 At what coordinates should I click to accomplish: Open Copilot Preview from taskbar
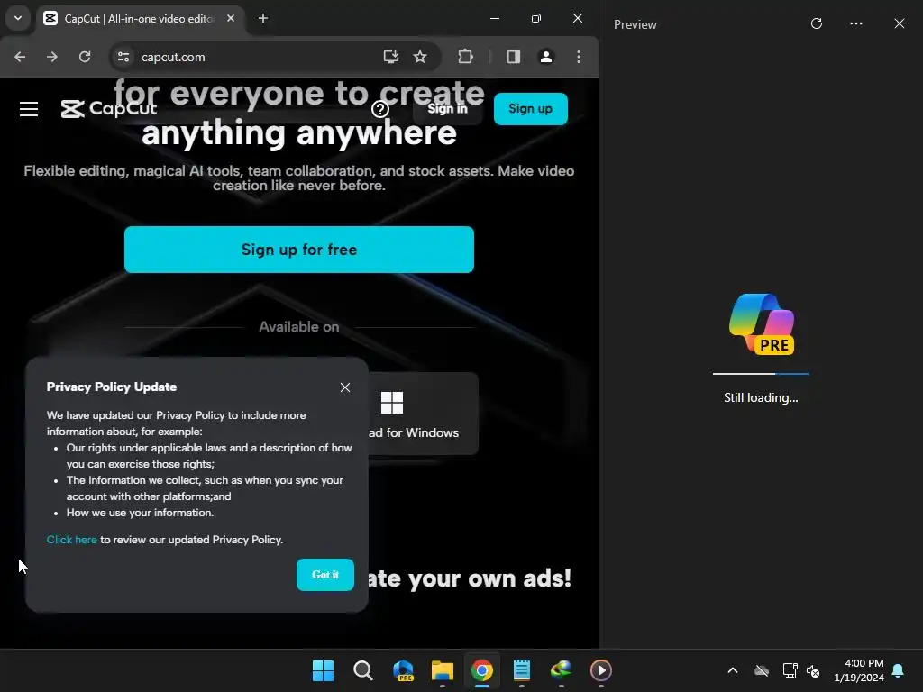click(403, 670)
